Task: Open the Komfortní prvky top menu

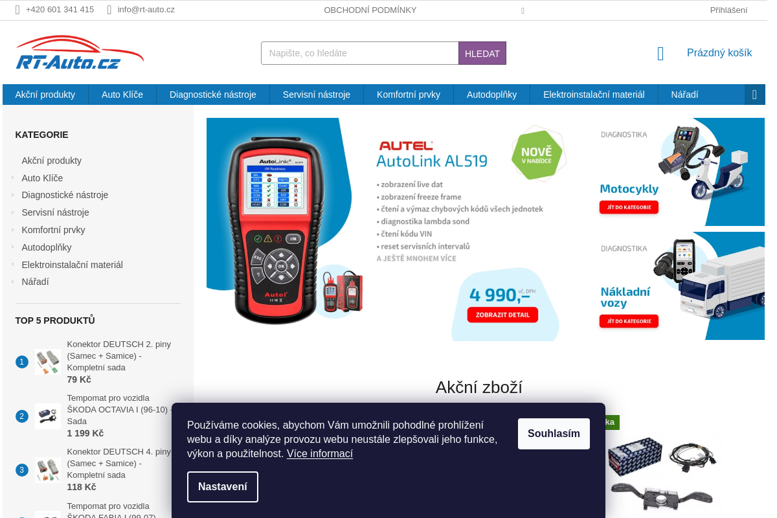Action: point(409,95)
